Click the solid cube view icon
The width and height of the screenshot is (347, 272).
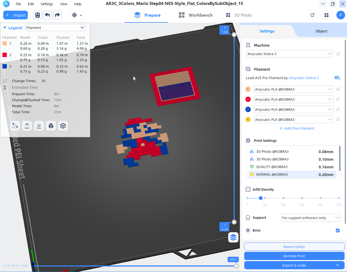click(x=51, y=126)
